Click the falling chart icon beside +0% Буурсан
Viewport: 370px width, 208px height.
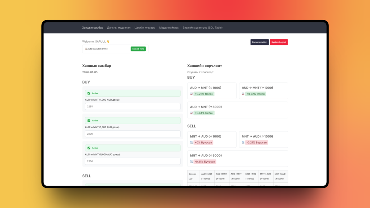coord(192,143)
